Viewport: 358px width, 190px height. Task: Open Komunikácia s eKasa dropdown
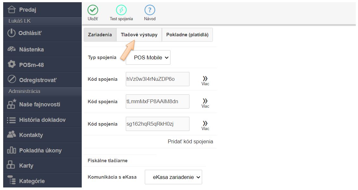pyautogui.click(x=173, y=177)
